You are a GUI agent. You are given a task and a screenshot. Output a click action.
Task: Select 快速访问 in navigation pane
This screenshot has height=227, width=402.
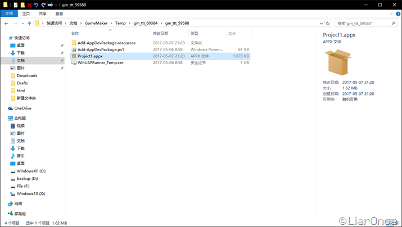point(22,38)
